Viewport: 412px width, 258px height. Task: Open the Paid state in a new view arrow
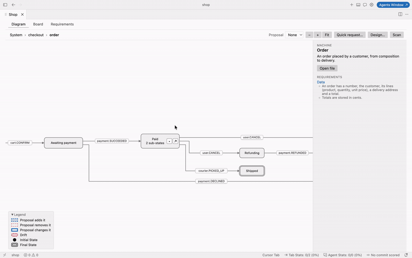[x=175, y=141]
